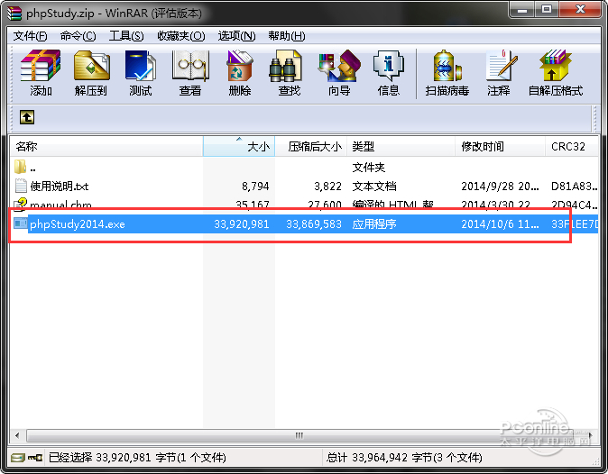Click the WinRAR title bar icon
Screen dimensions: 608x474
tap(14, 14)
